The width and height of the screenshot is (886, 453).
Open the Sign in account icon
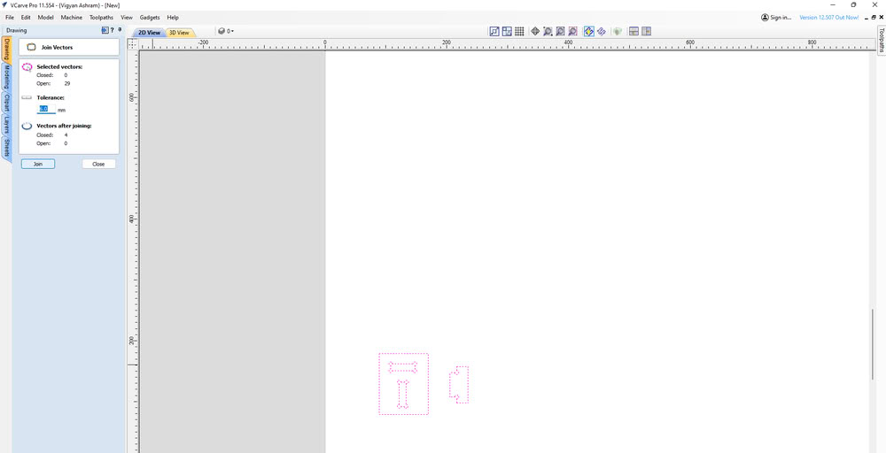tap(766, 18)
